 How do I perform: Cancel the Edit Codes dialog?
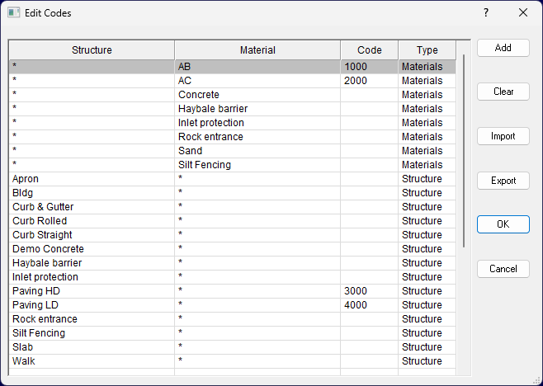(x=503, y=269)
